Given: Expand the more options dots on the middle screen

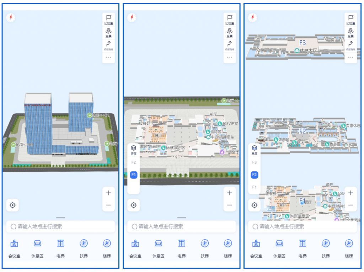Looking at the screenshot, I should coord(230,57).
